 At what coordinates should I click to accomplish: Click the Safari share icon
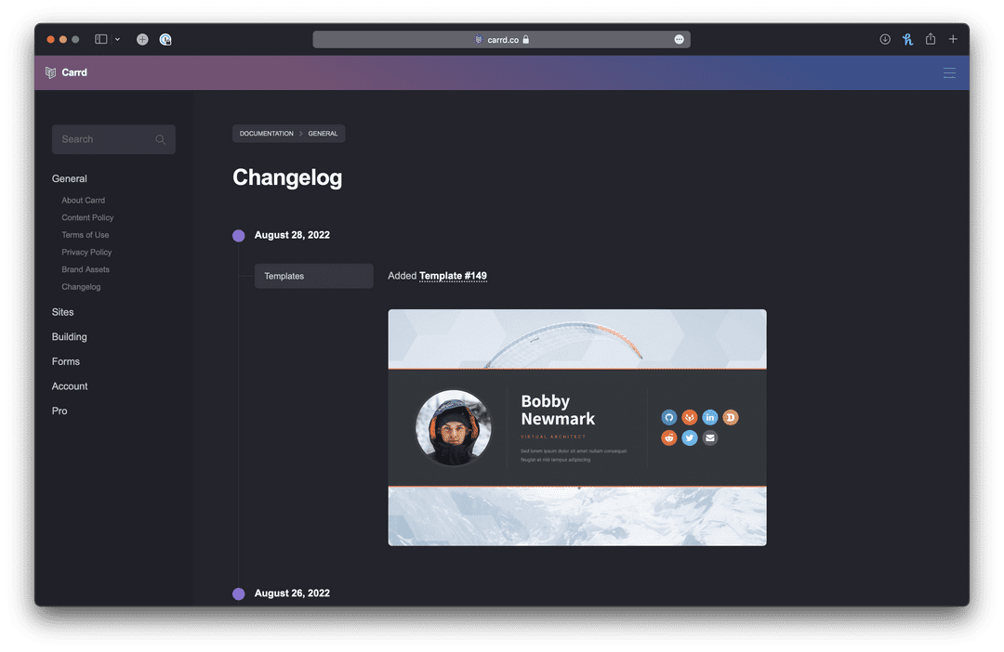point(930,39)
